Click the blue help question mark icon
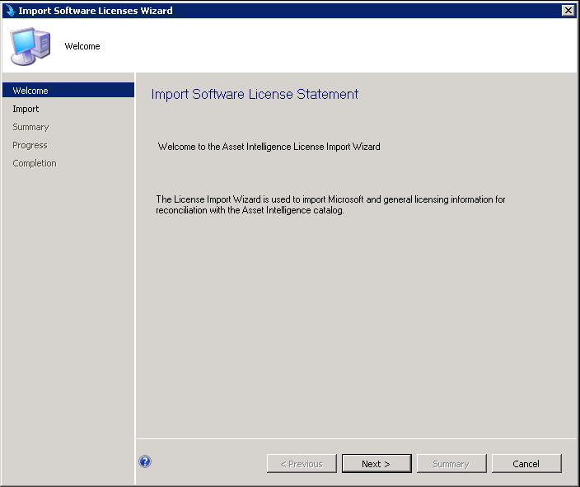 pyautogui.click(x=145, y=461)
